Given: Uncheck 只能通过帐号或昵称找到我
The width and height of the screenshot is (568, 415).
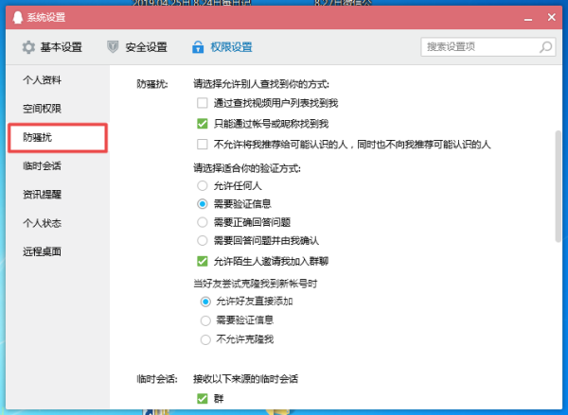Looking at the screenshot, I should pyautogui.click(x=202, y=124).
